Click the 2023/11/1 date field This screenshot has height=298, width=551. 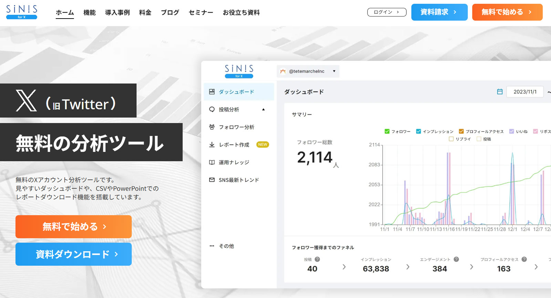coord(525,92)
